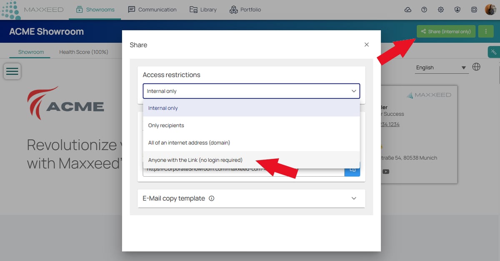500x261 pixels.
Task: Copy the showroom link with blue button
Action: pyautogui.click(x=352, y=170)
